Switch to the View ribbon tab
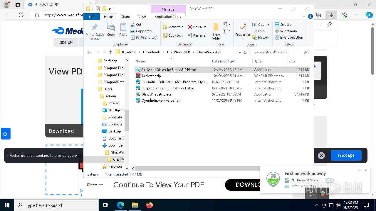The height and width of the screenshot is (211, 376). 142,17
